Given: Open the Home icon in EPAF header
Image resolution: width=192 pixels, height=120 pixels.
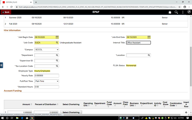Looking at the screenshot, I should [170, 12].
